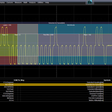
Task: Select the TACAN Control[bin] row
Action: pyautogui.click(x=56, y=98)
